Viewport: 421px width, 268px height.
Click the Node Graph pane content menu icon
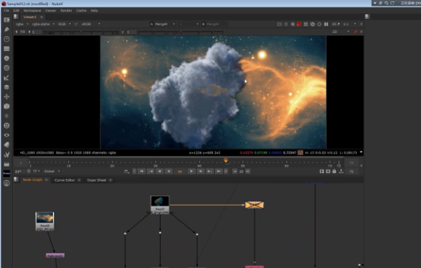[16, 180]
